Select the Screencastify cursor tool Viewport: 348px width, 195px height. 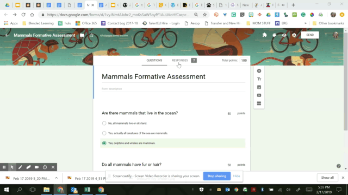point(12,167)
